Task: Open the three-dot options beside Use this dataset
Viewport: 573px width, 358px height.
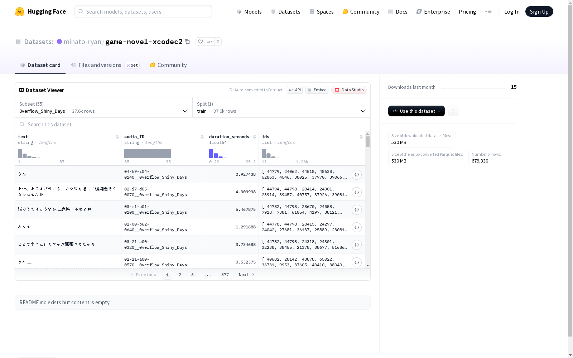Action: pos(453,111)
